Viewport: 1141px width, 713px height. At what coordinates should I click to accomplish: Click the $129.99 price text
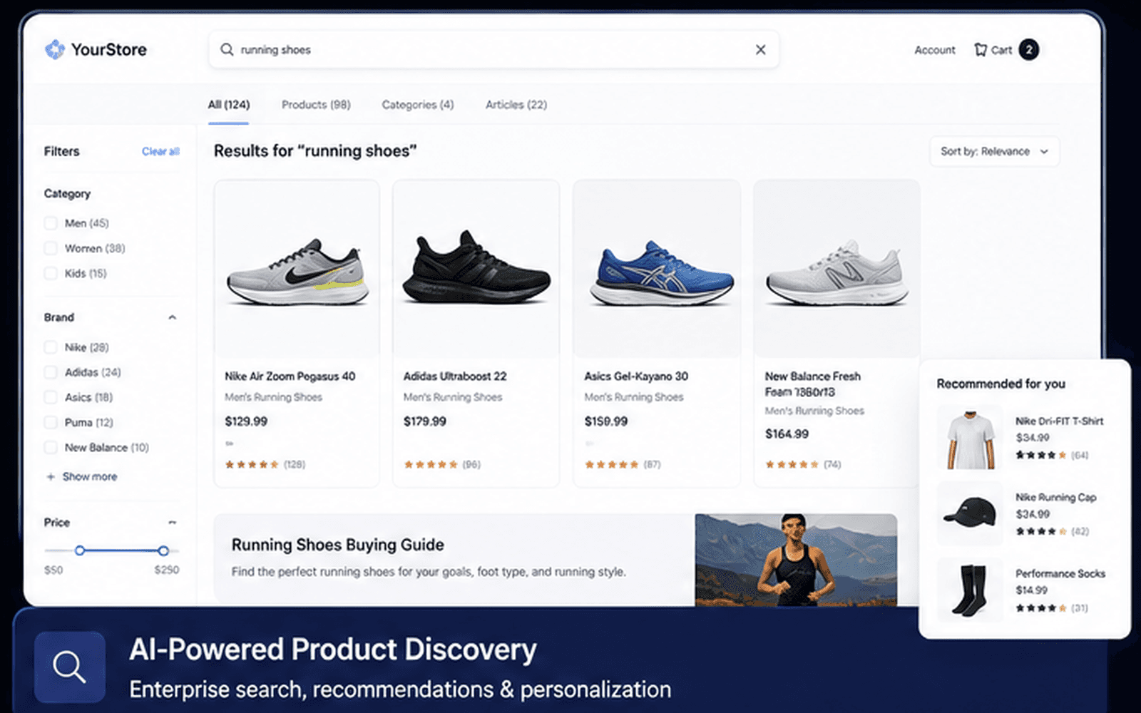[x=246, y=421]
